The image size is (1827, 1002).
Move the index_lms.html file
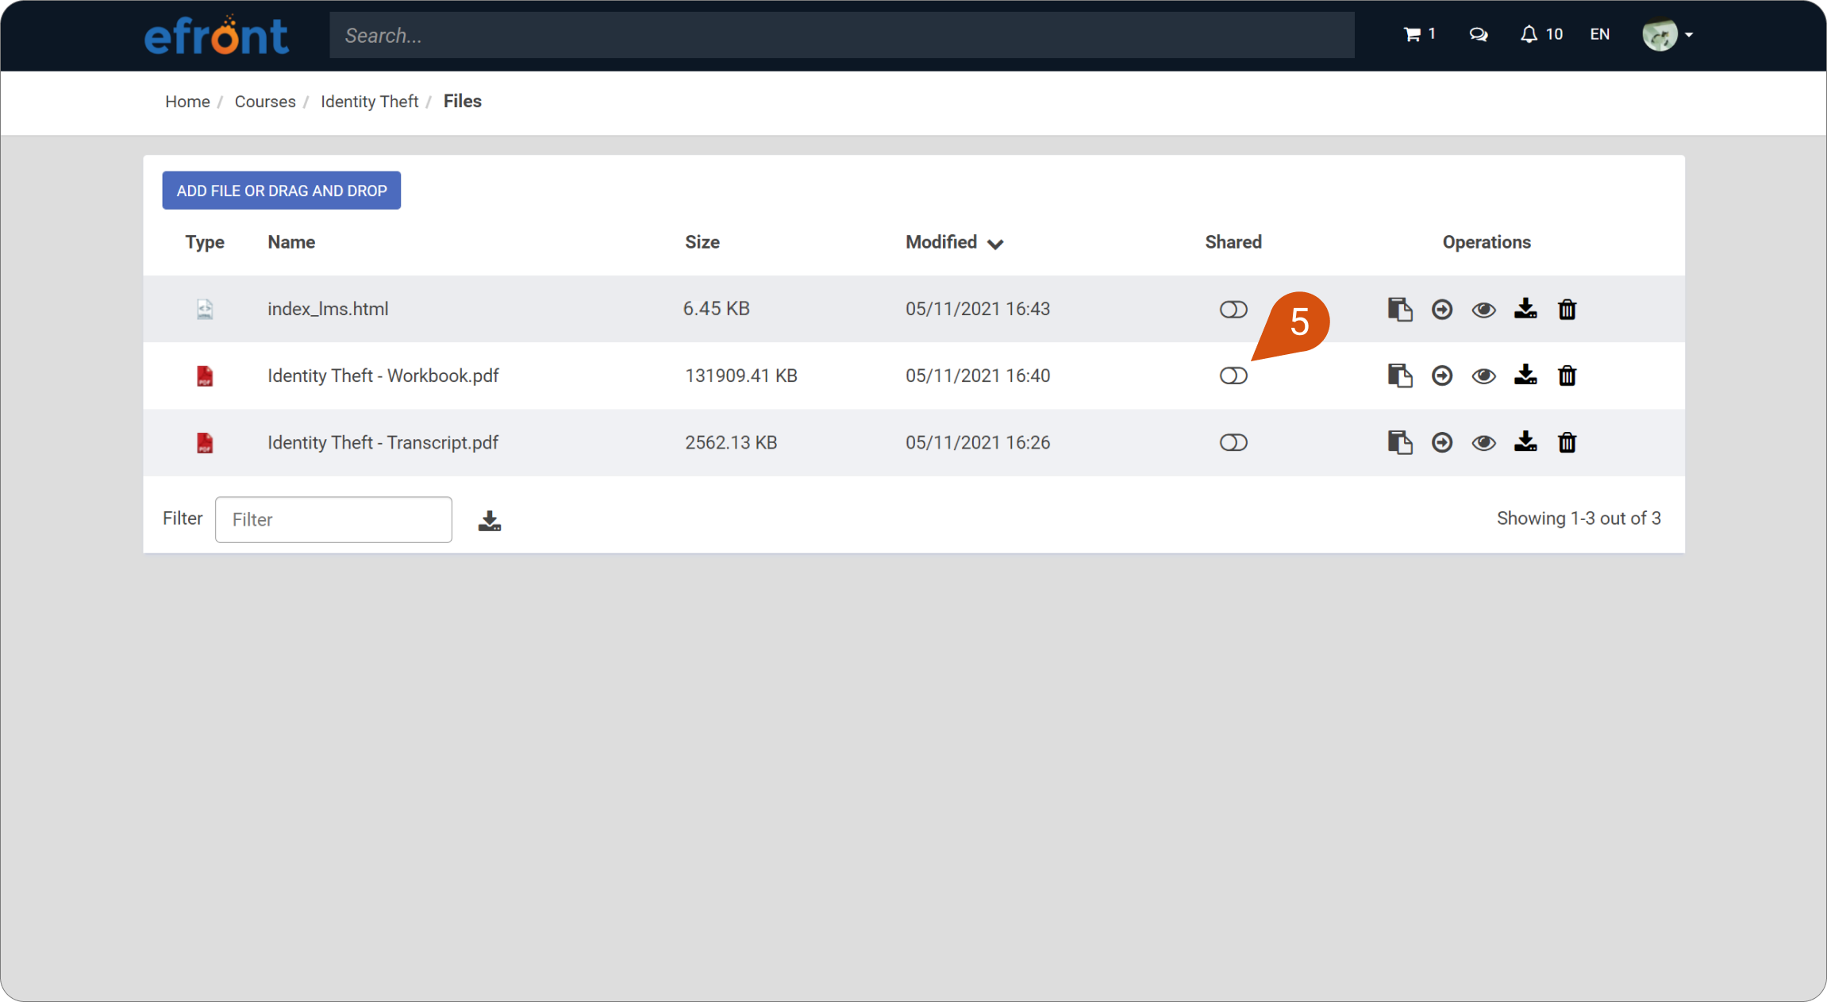[1442, 309]
